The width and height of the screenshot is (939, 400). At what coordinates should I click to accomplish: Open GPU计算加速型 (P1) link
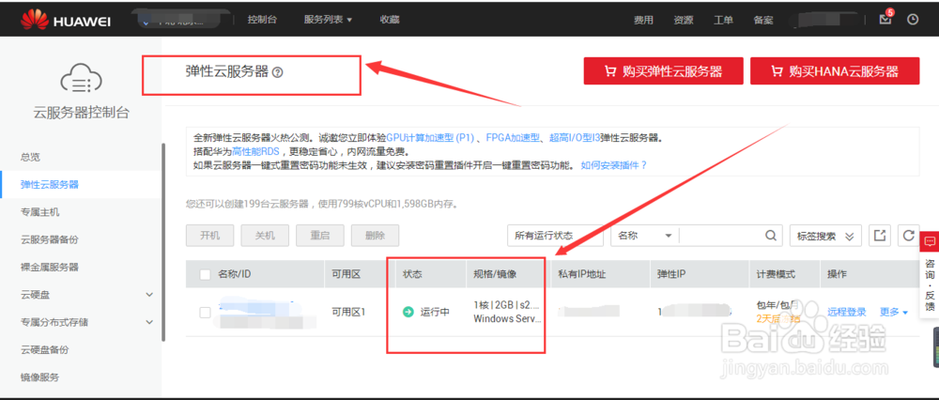pos(430,138)
